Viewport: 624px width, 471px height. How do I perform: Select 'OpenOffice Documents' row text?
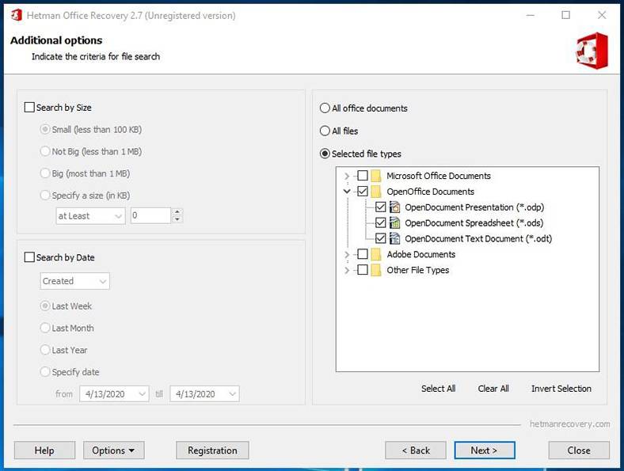(x=431, y=192)
